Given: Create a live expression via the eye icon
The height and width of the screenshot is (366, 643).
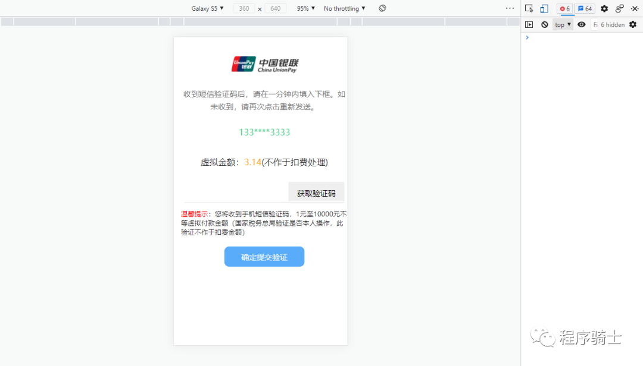Looking at the screenshot, I should [582, 24].
